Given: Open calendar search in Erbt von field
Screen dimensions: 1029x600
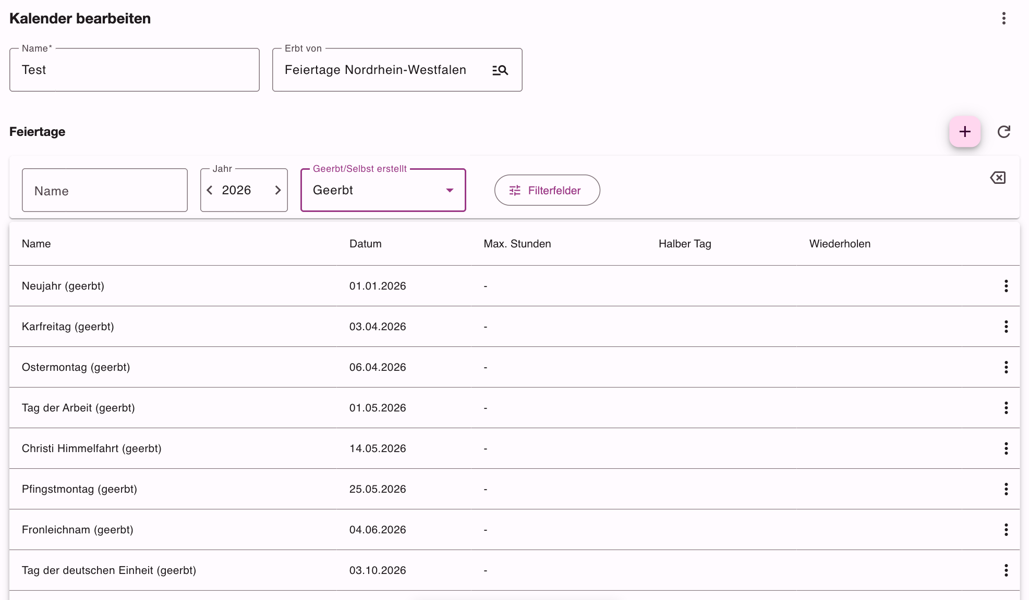Looking at the screenshot, I should click(x=500, y=70).
